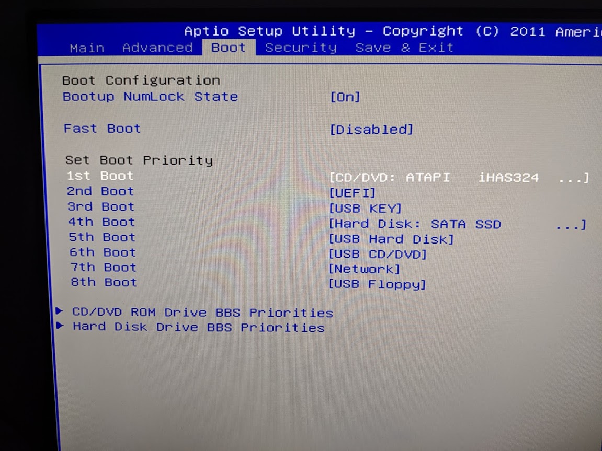The image size is (602, 451).
Task: Open the [USB KEY] boot device value
Action: pos(365,208)
